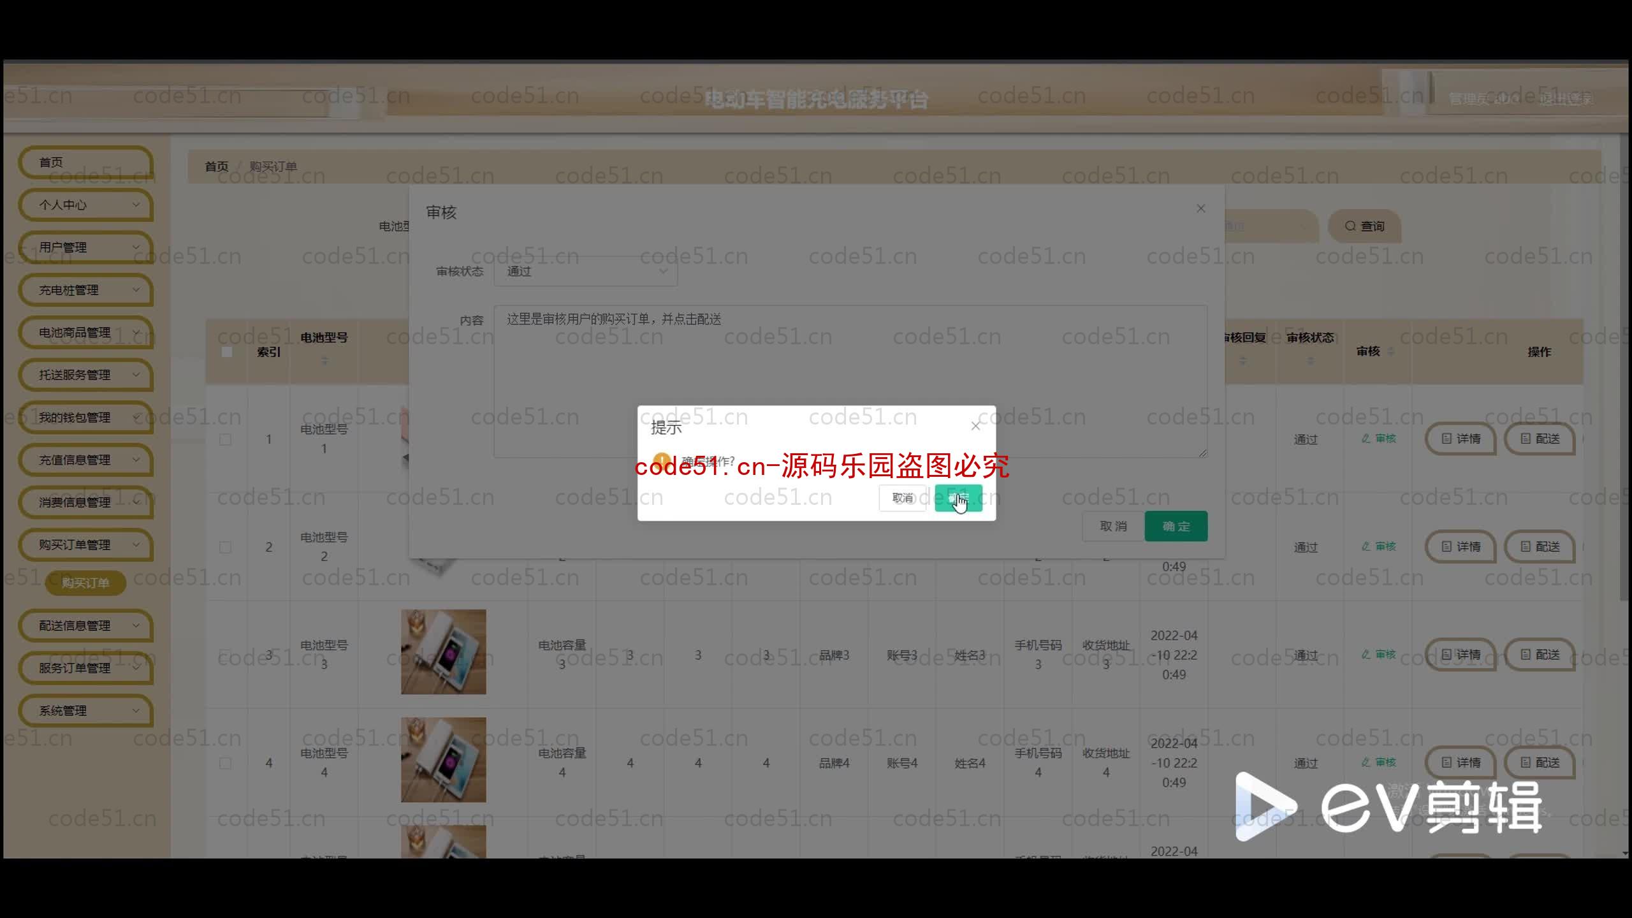Confirm the operation in the 提示 dialog
The width and height of the screenshot is (1632, 918).
958,498
